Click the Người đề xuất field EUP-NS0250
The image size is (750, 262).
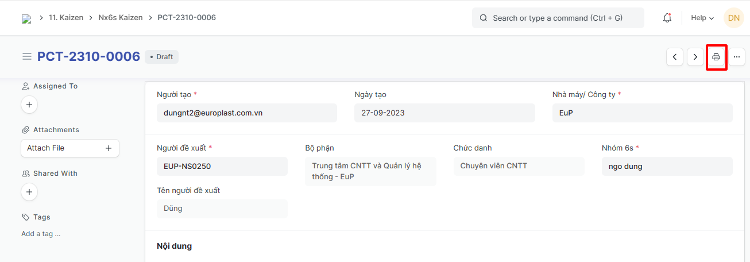[222, 167]
